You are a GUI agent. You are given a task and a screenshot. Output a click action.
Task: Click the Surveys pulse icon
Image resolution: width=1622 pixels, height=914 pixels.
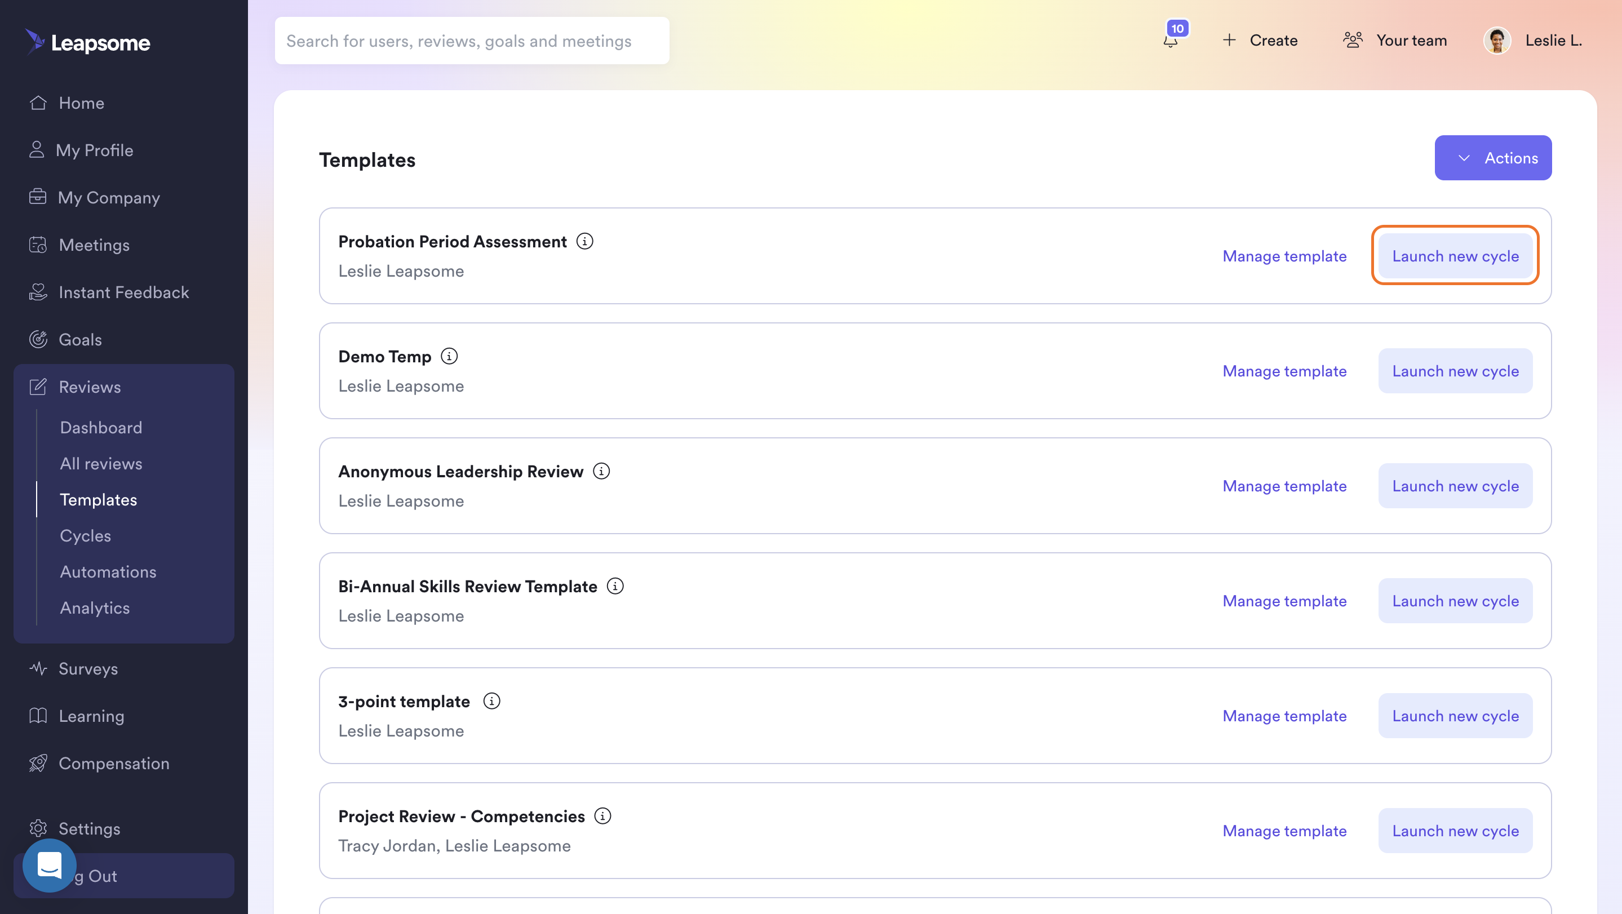point(38,668)
